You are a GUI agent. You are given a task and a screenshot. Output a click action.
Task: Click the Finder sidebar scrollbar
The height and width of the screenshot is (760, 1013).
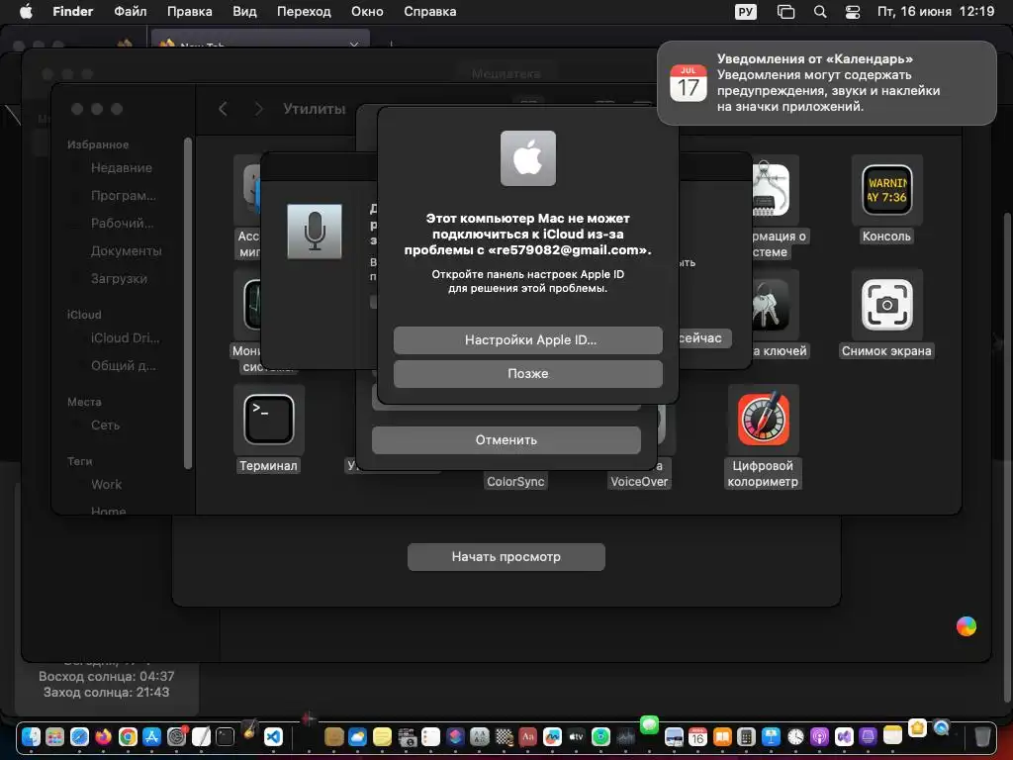pos(187,303)
